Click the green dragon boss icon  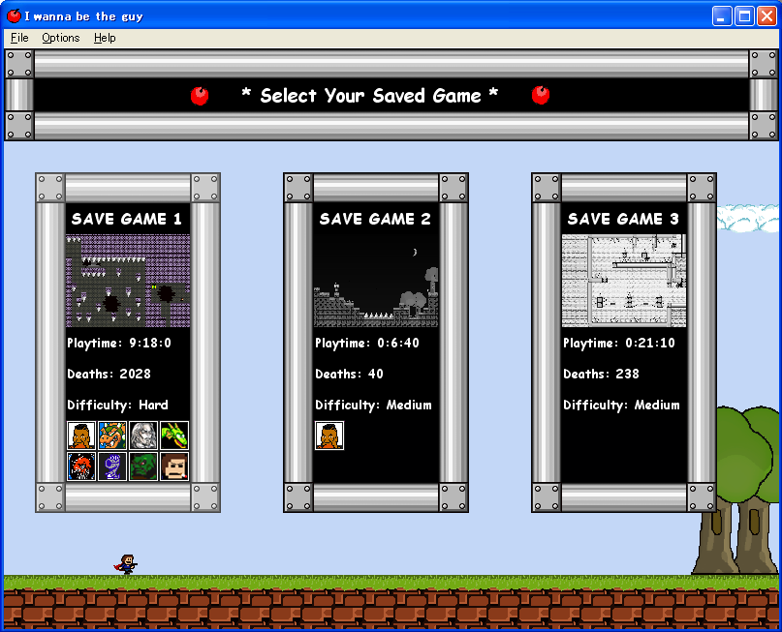click(174, 436)
